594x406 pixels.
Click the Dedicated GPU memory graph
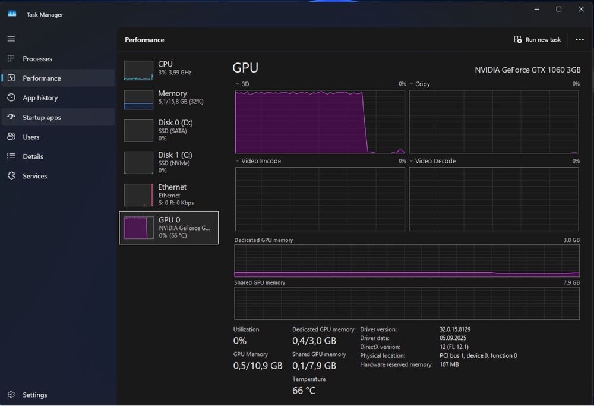407,260
